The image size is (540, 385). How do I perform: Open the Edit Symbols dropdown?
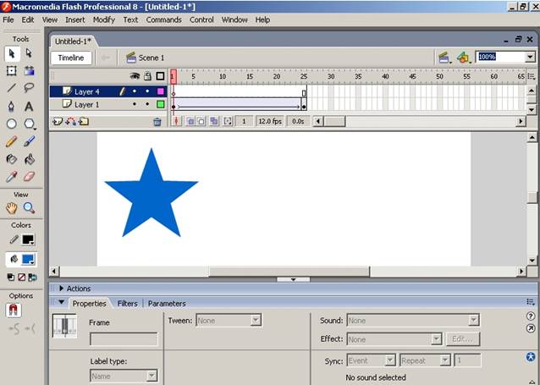coord(464,58)
